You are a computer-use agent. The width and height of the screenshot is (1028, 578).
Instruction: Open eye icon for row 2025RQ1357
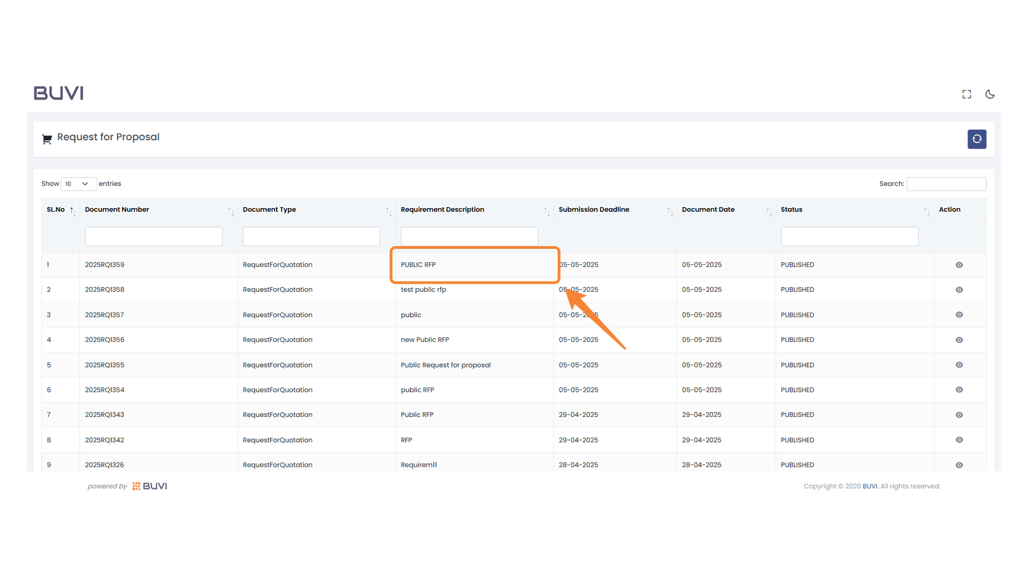(959, 315)
